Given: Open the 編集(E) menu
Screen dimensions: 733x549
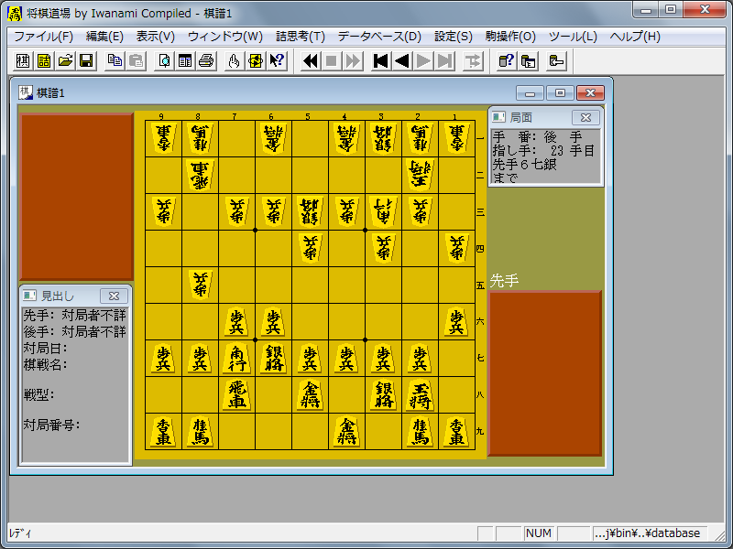Looking at the screenshot, I should [x=104, y=37].
